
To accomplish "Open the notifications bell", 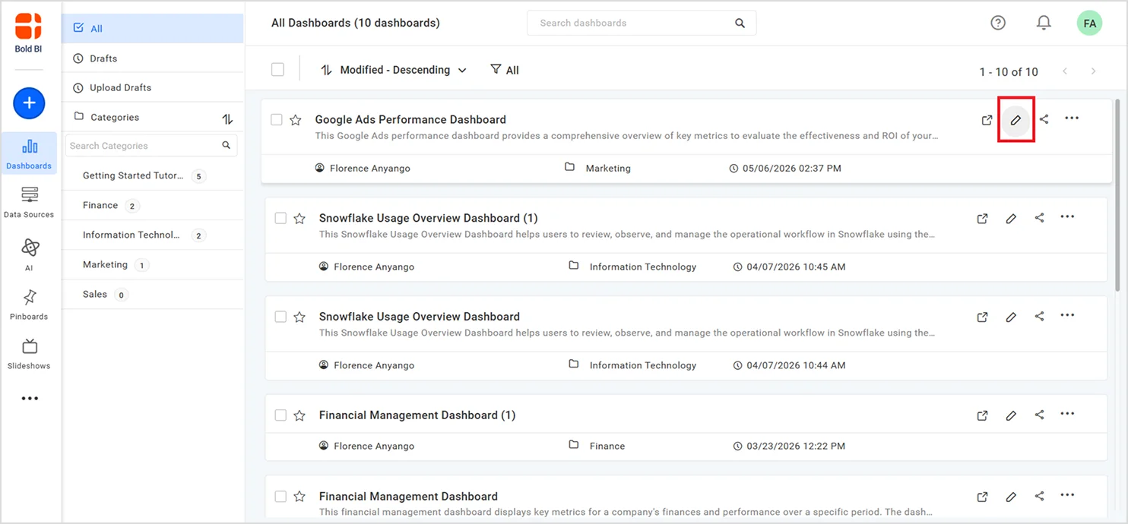I will pyautogui.click(x=1044, y=23).
